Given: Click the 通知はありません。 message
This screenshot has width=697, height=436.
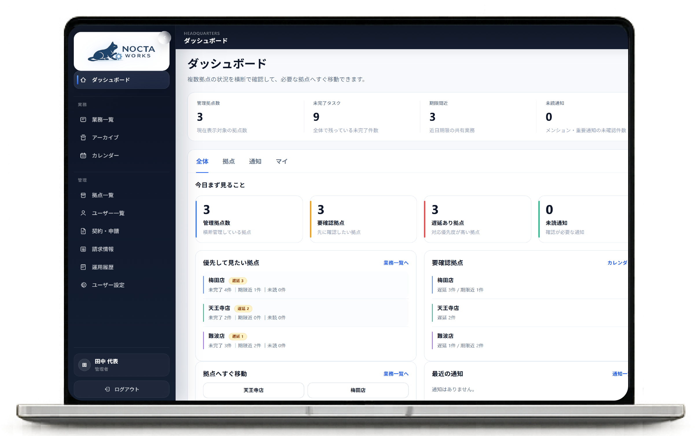Looking at the screenshot, I should tap(453, 389).
